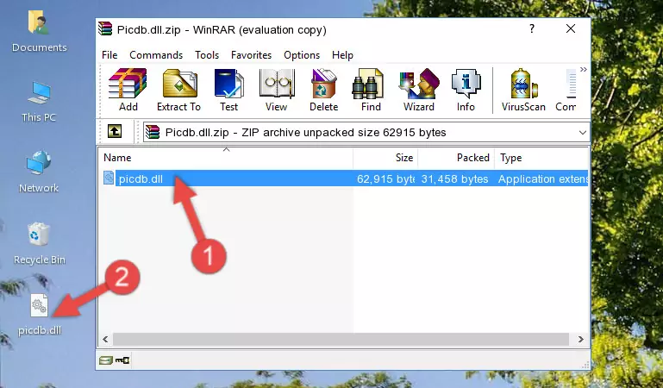This screenshot has height=388, width=663.
Task: Select the Documents desktop icon
Action: click(x=39, y=31)
